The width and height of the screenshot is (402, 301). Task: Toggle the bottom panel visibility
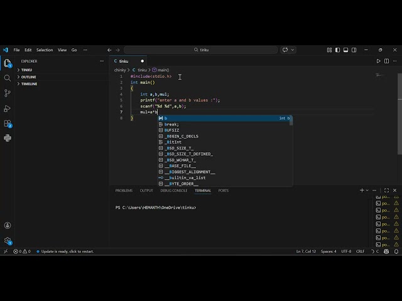[x=346, y=50]
